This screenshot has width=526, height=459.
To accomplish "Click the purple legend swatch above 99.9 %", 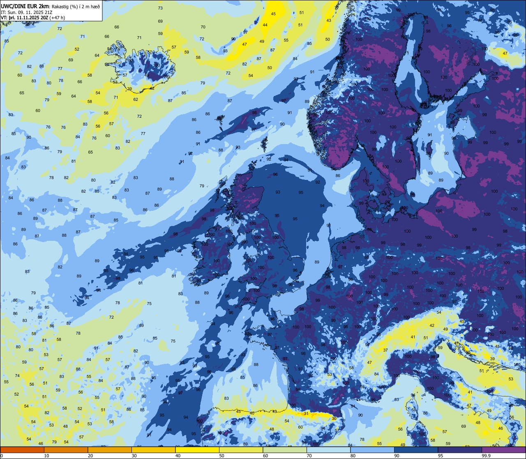I will pos(503,450).
